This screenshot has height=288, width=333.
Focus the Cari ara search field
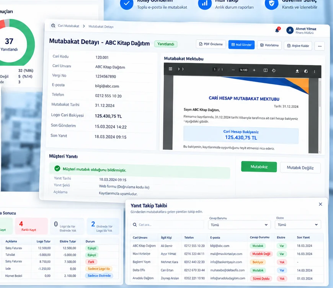point(167,225)
